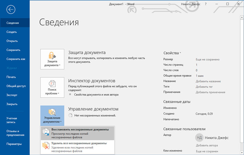Click the Никита Джефс account name in title bar
The image size is (244, 155).
[191, 4]
